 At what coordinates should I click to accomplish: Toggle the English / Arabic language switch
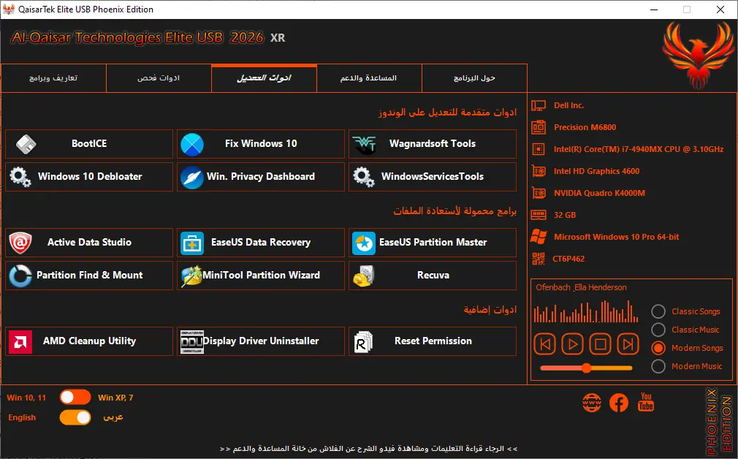[x=75, y=417]
